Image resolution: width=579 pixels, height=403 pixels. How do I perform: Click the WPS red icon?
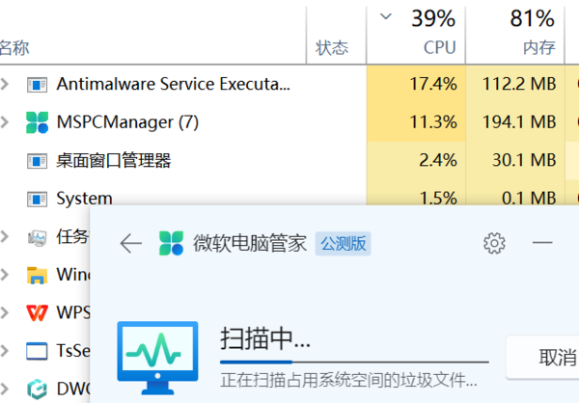coord(38,313)
